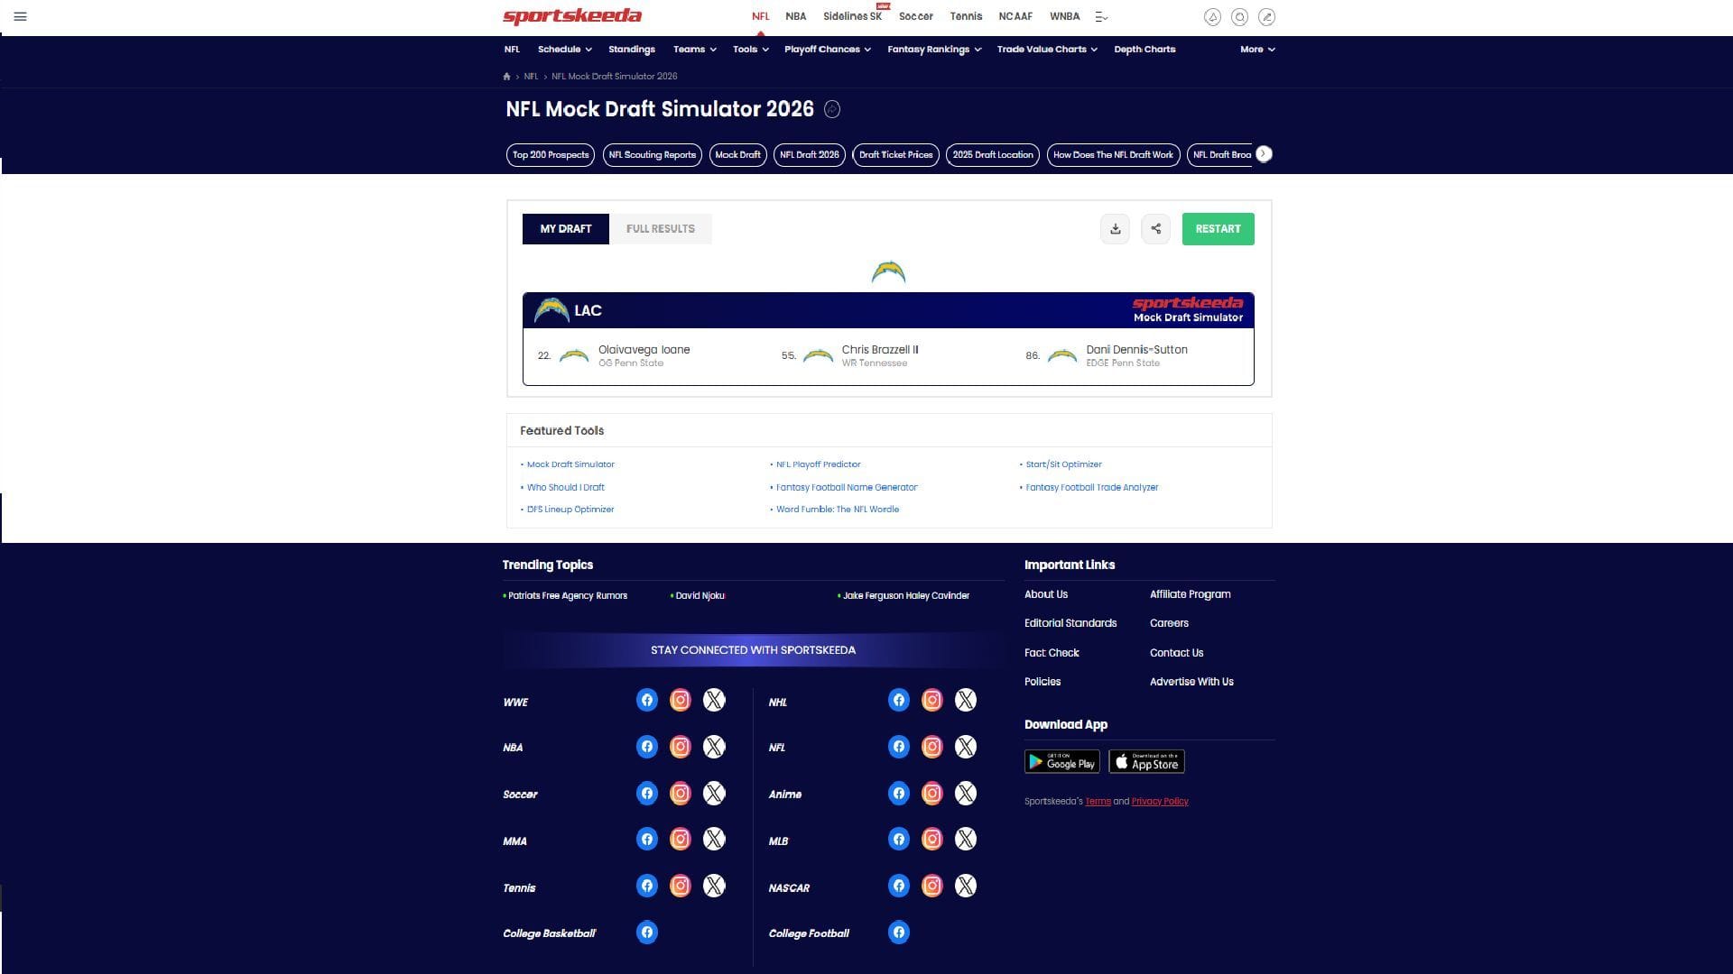The image size is (1733, 974).
Task: Expand the Teams dropdown
Action: (x=693, y=50)
